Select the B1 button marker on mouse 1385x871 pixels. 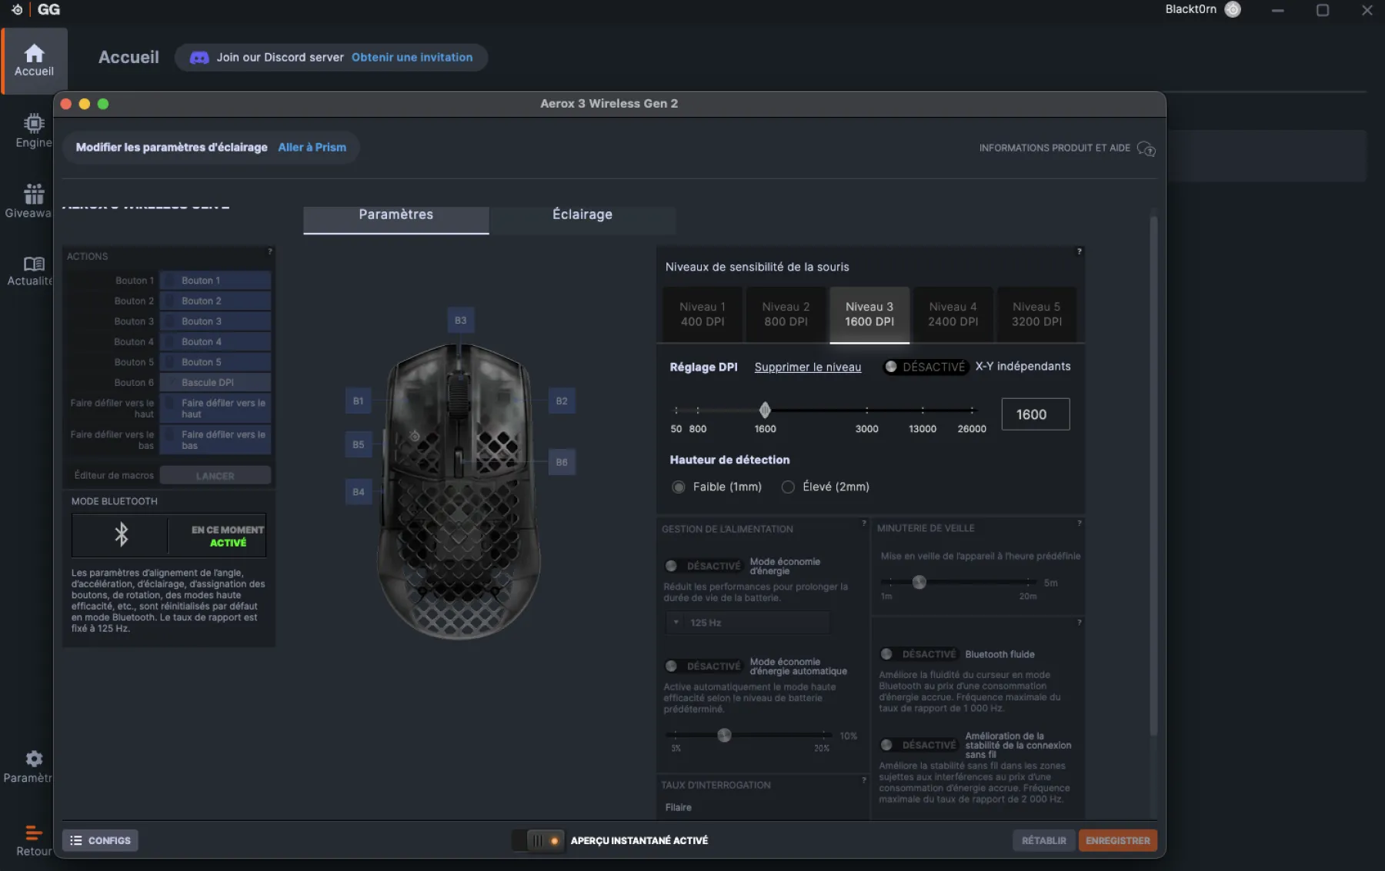pos(358,401)
